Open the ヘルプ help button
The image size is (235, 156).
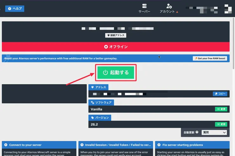(x=15, y=9)
